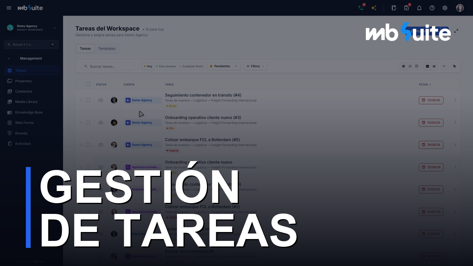Viewport: 473px width, 266px height.
Task: Click the 13/06/26 date button
Action: (x=431, y=100)
